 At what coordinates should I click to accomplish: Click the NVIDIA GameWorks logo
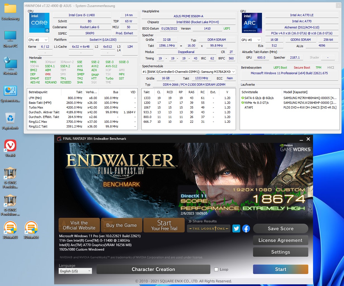[x=295, y=148]
